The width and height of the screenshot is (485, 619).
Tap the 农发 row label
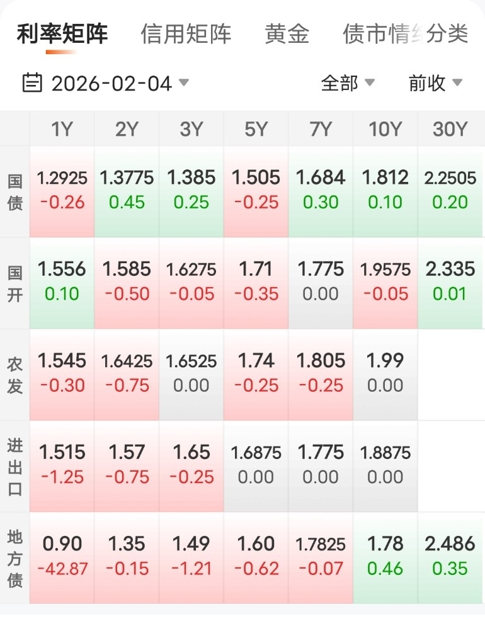tap(15, 375)
